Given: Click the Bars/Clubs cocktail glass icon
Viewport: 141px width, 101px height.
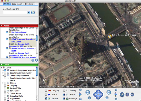Looking at the screenshot, I should tap(8, 91).
